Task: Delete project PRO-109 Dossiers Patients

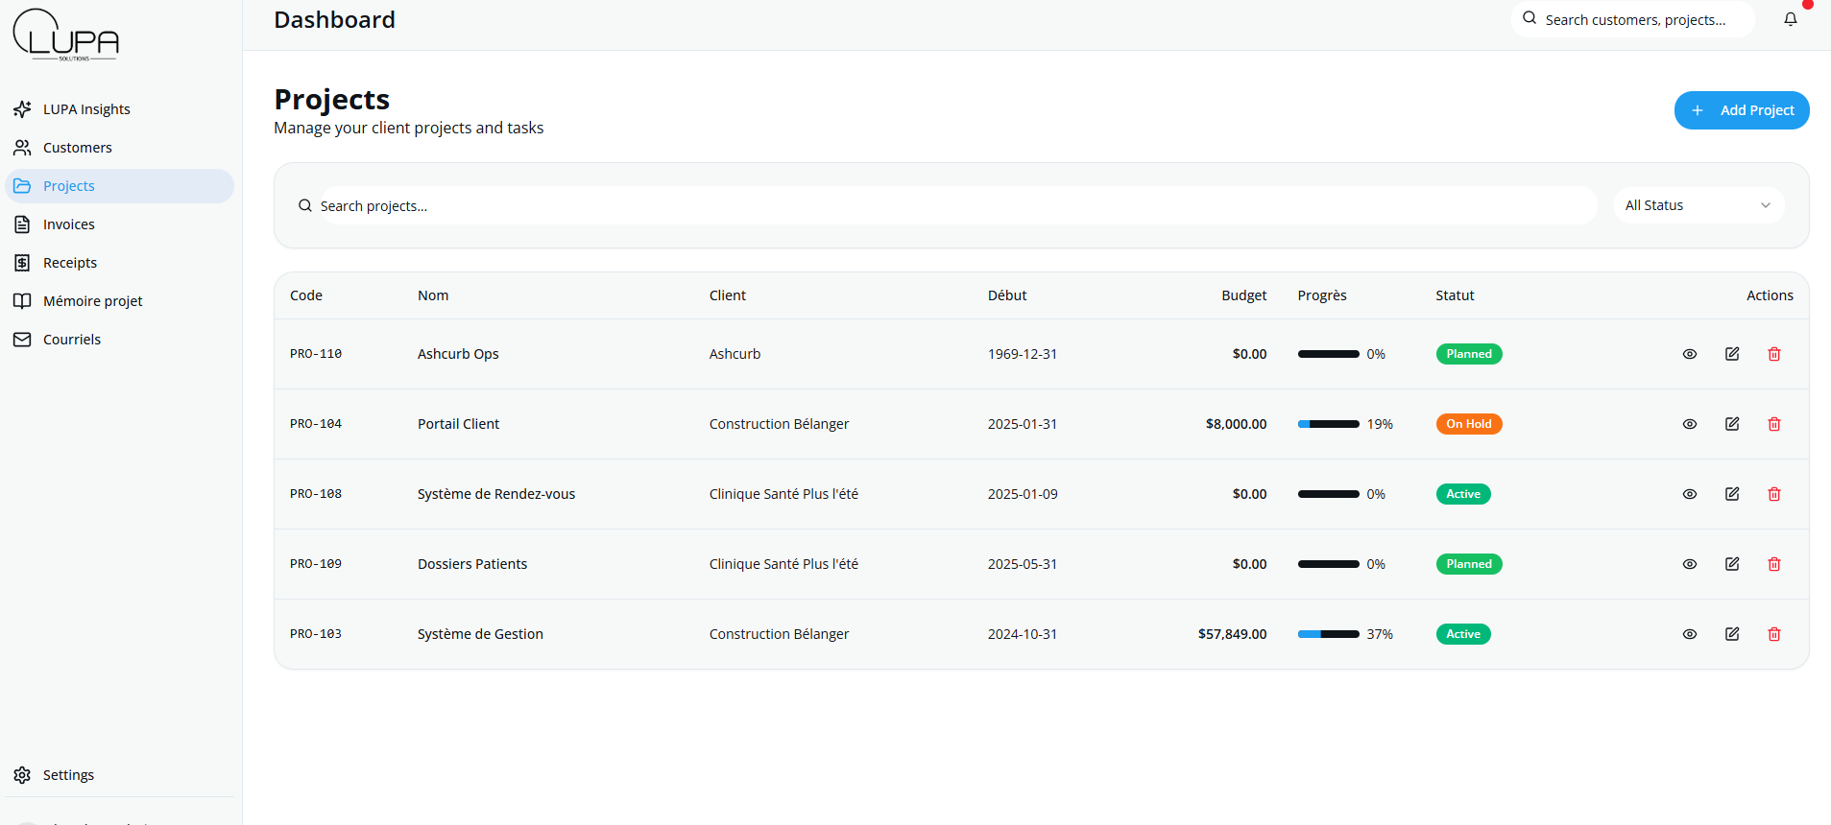Action: point(1773,564)
